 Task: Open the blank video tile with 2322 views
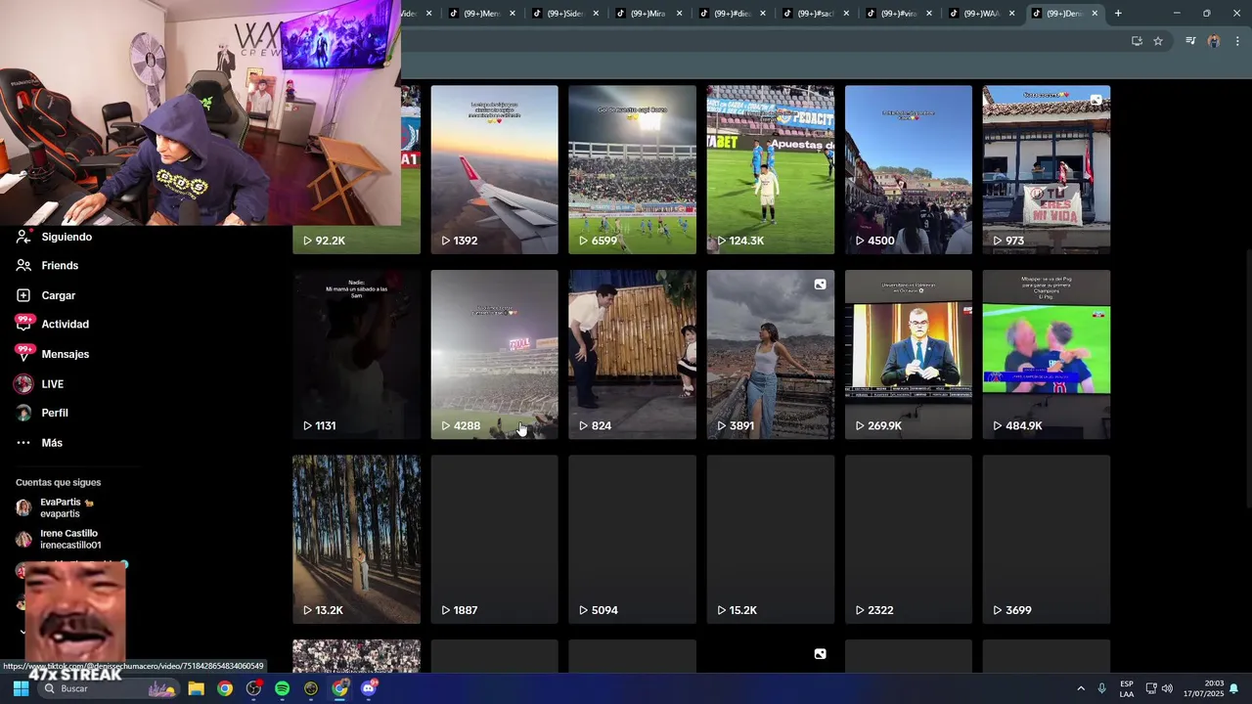coord(909,539)
